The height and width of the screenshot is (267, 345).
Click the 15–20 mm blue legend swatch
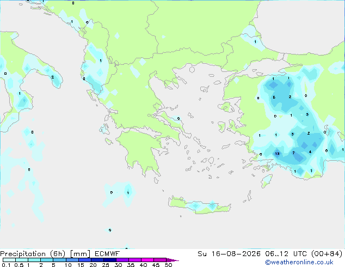tap(85, 260)
